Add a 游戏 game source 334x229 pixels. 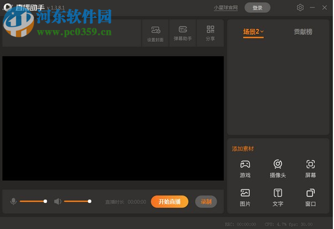tap(245, 169)
